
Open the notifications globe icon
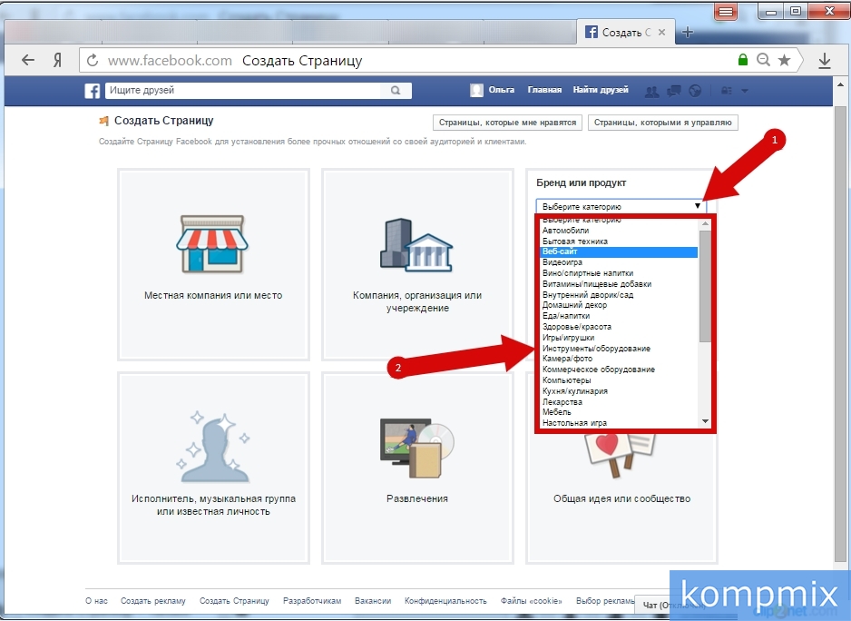click(695, 91)
